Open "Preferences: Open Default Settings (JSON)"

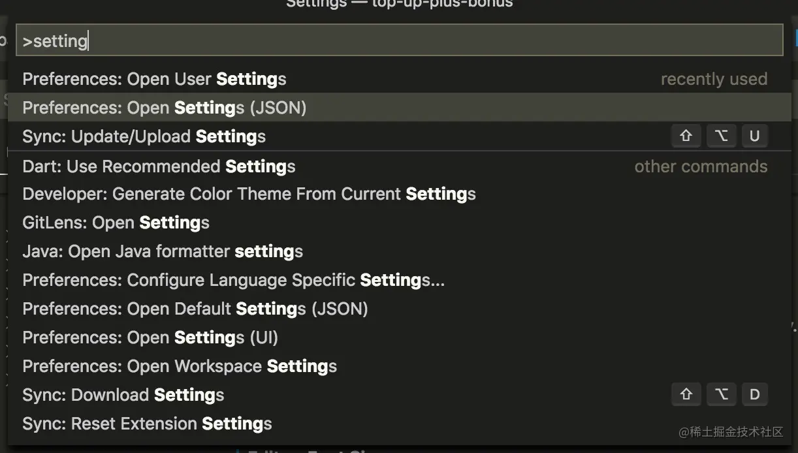[195, 308]
